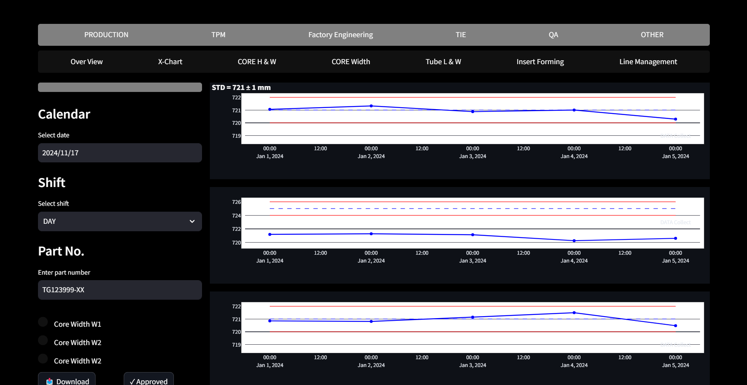Go to the Factory Engineering tab
The width and height of the screenshot is (747, 385).
340,35
